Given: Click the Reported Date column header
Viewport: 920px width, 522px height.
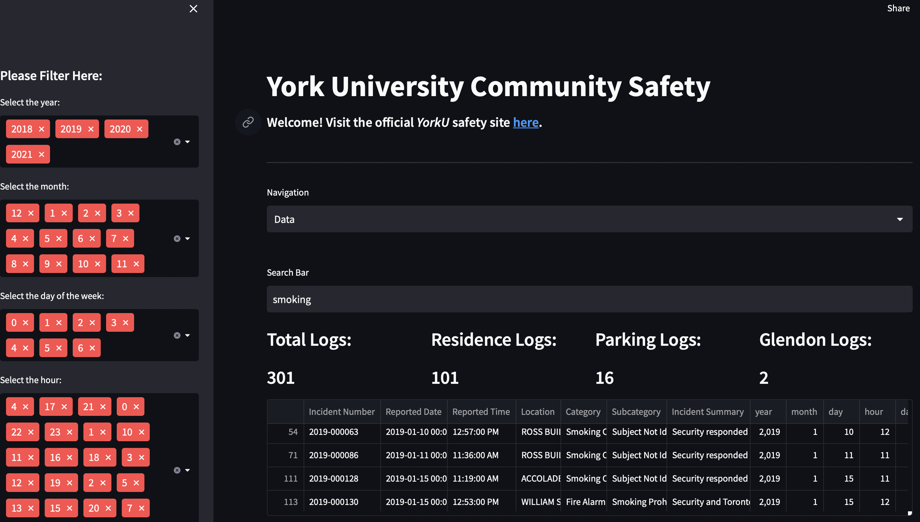Looking at the screenshot, I should (x=413, y=412).
